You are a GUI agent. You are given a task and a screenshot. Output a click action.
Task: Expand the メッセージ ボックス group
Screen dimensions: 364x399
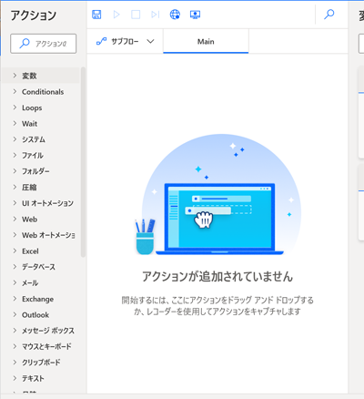[x=41, y=331]
